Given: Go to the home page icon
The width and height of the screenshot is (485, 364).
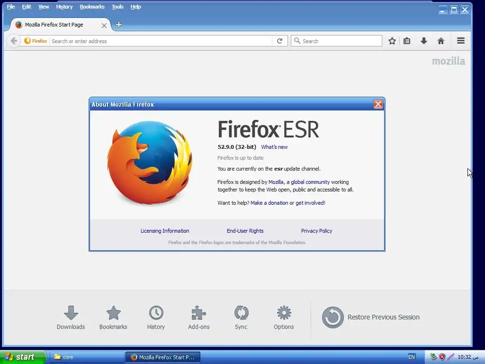Looking at the screenshot, I should tap(441, 41).
